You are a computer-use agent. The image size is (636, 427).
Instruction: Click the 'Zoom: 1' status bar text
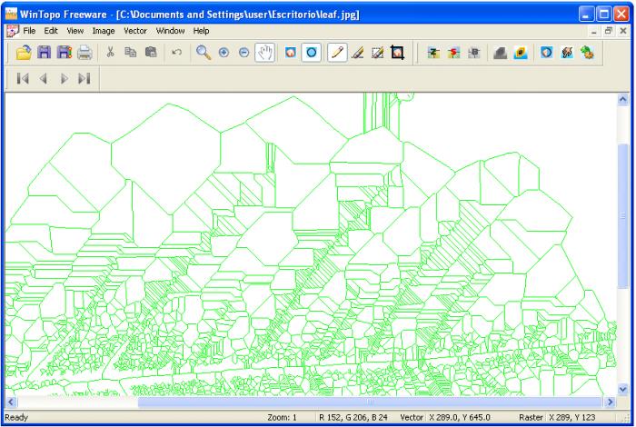[282, 417]
